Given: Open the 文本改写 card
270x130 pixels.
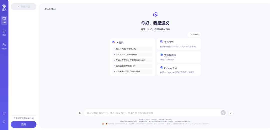Looking at the screenshot, I should coord(179,44).
